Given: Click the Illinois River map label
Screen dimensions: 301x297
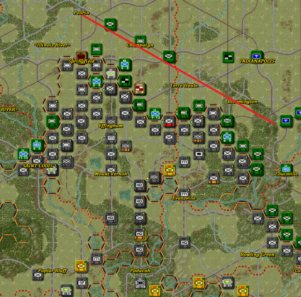Looking at the screenshot, I should 52,45.
